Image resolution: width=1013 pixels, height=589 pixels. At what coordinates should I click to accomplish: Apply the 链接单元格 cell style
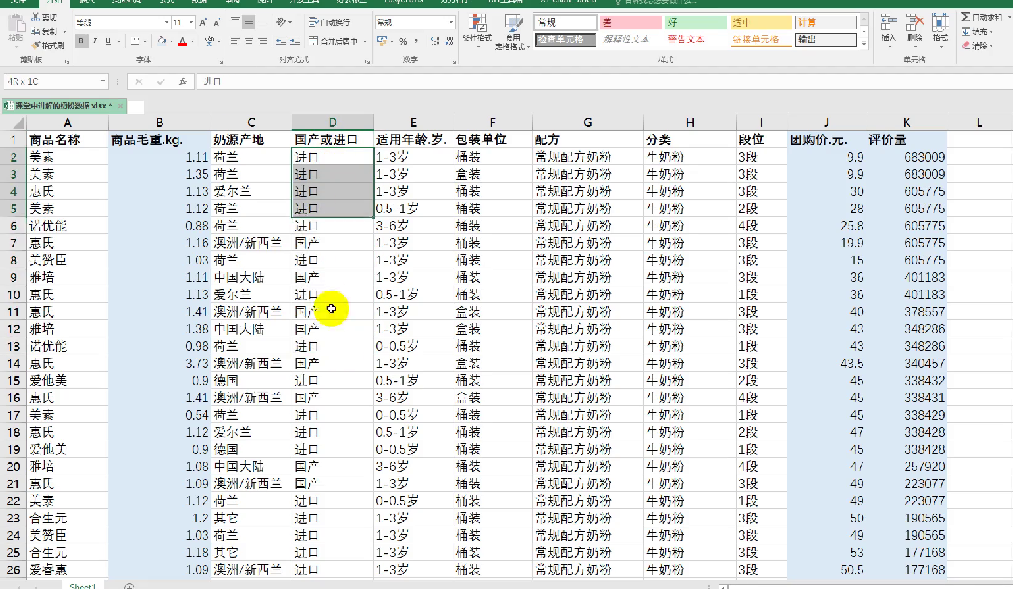pos(760,40)
